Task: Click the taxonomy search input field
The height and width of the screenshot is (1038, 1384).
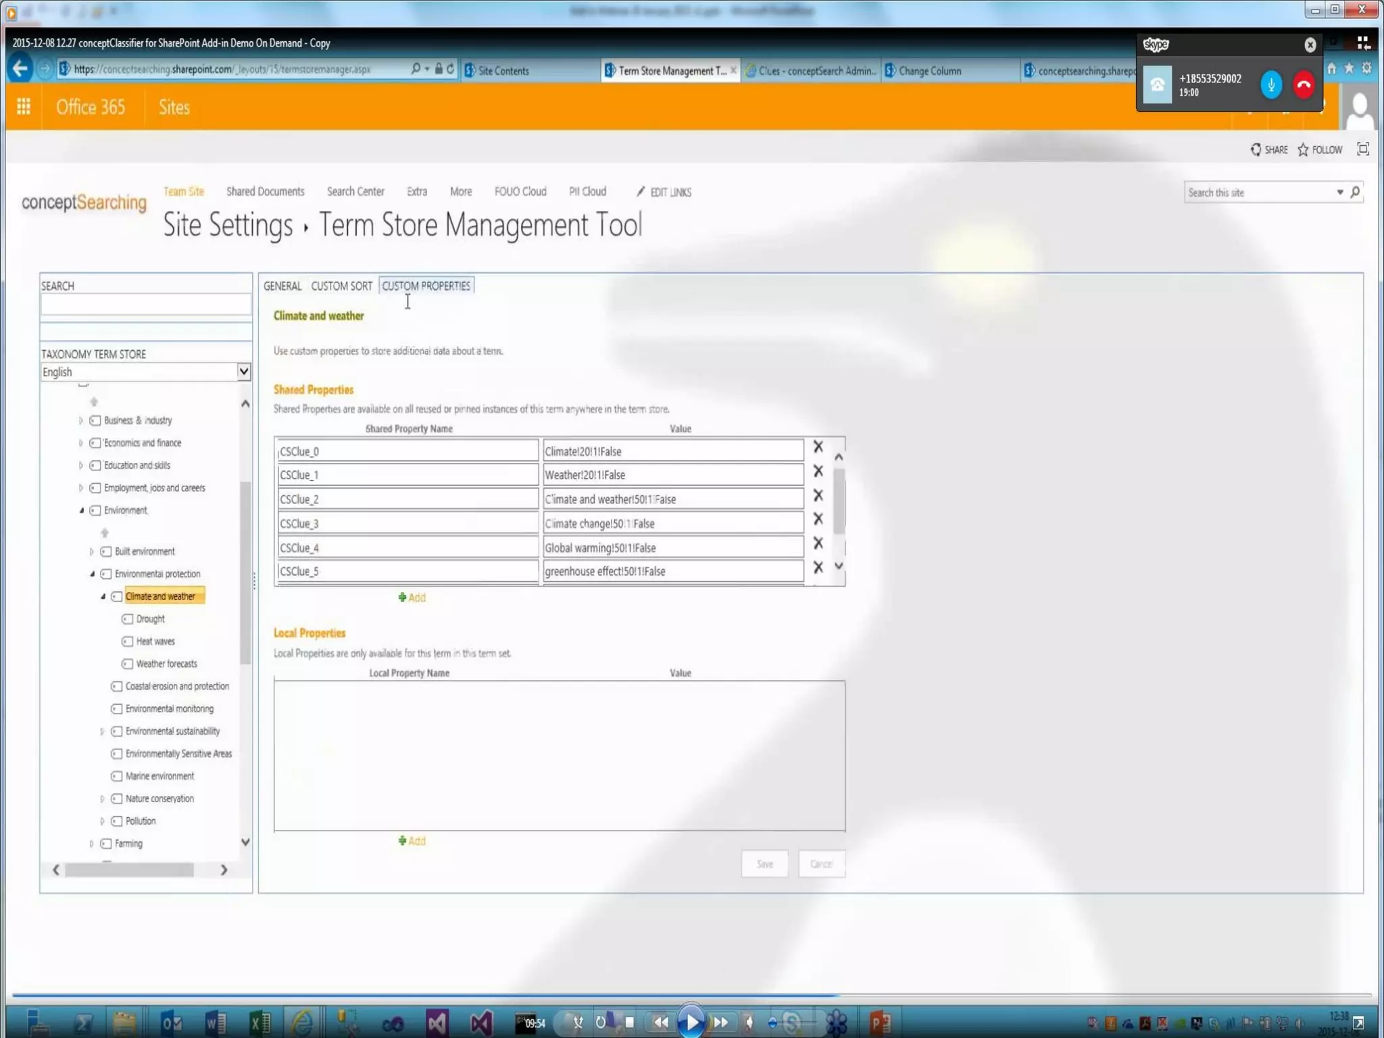Action: (145, 305)
